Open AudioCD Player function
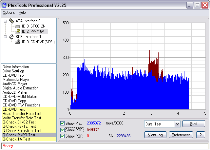The width and height of the screenshot is (210, 150). point(15,84)
